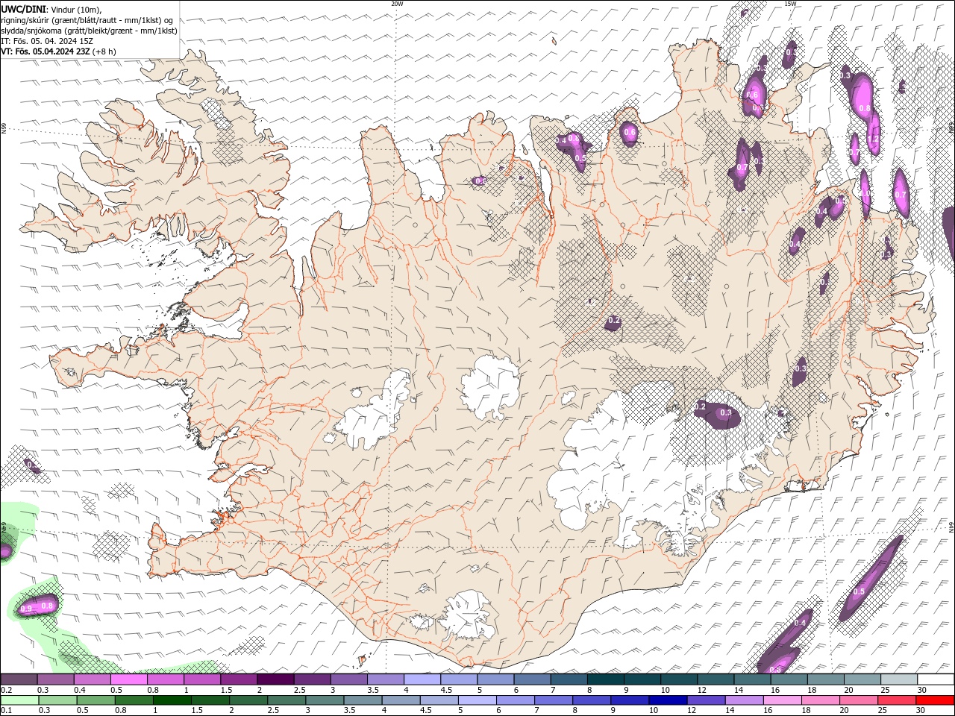Click the '1.2' snow value off northeast coast
The width and height of the screenshot is (955, 716).
click(x=873, y=139)
